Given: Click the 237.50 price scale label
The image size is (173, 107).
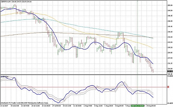Looking at the screenshot, I should [x=170, y=58].
